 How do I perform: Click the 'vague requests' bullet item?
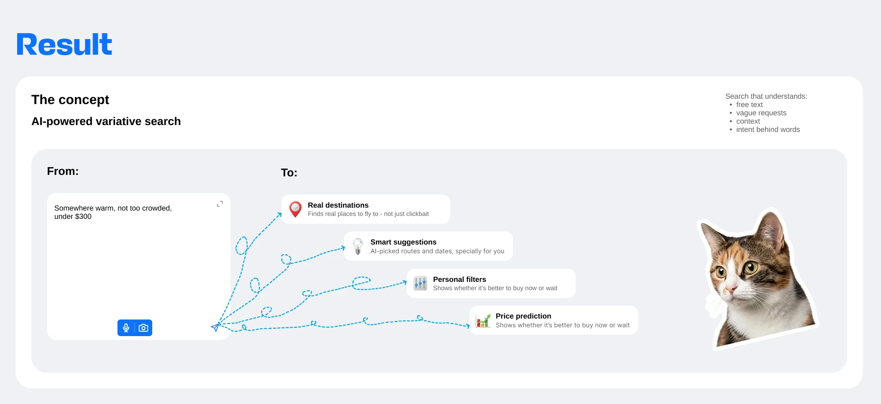click(761, 113)
